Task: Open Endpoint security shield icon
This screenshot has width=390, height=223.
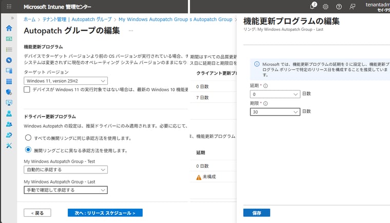Action: click(x=9, y=92)
